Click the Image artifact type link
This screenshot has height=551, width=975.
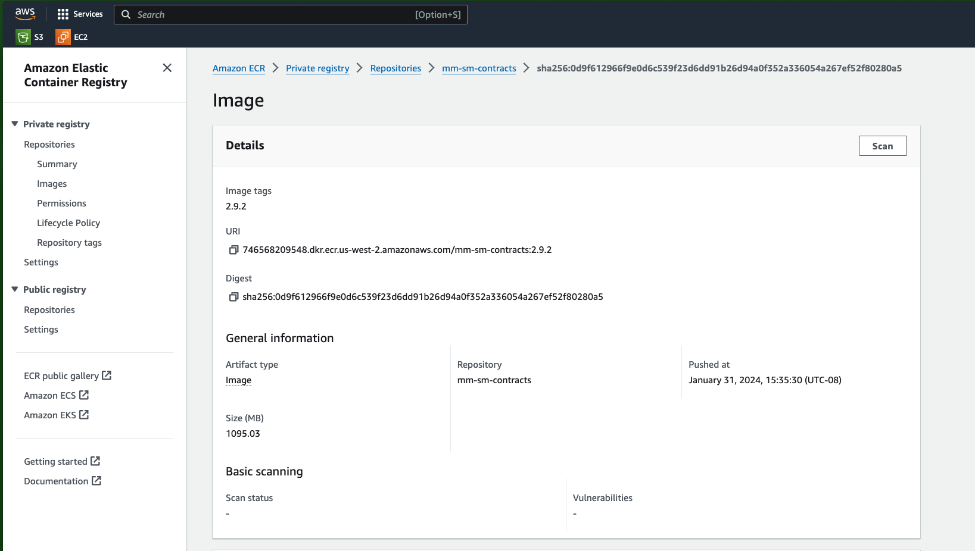click(x=238, y=380)
